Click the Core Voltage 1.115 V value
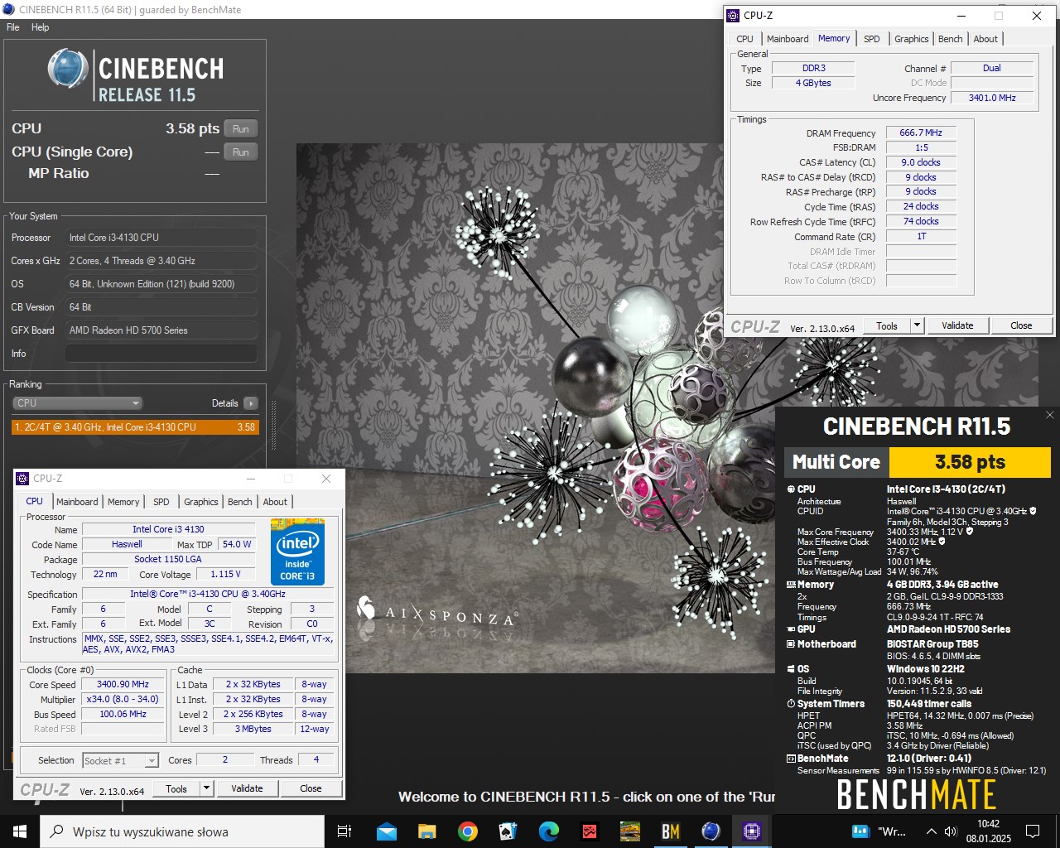This screenshot has height=848, width=1060. click(225, 574)
